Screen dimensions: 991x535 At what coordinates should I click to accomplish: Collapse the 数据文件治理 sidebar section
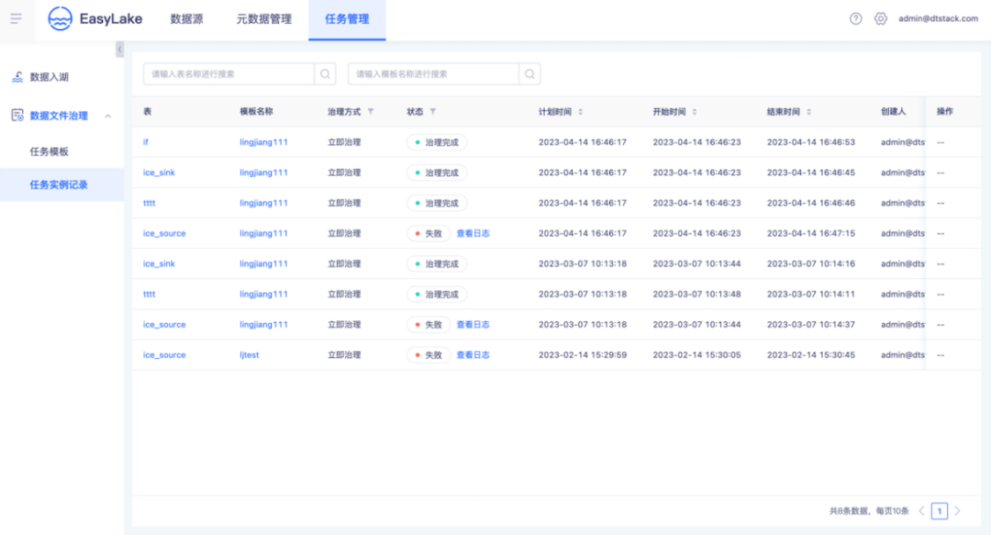click(x=108, y=116)
